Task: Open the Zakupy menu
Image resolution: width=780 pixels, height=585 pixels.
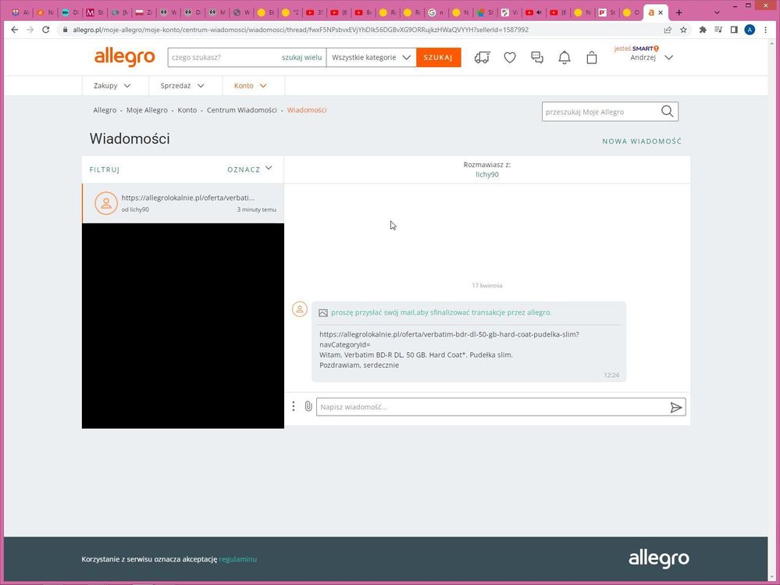Action: point(112,86)
